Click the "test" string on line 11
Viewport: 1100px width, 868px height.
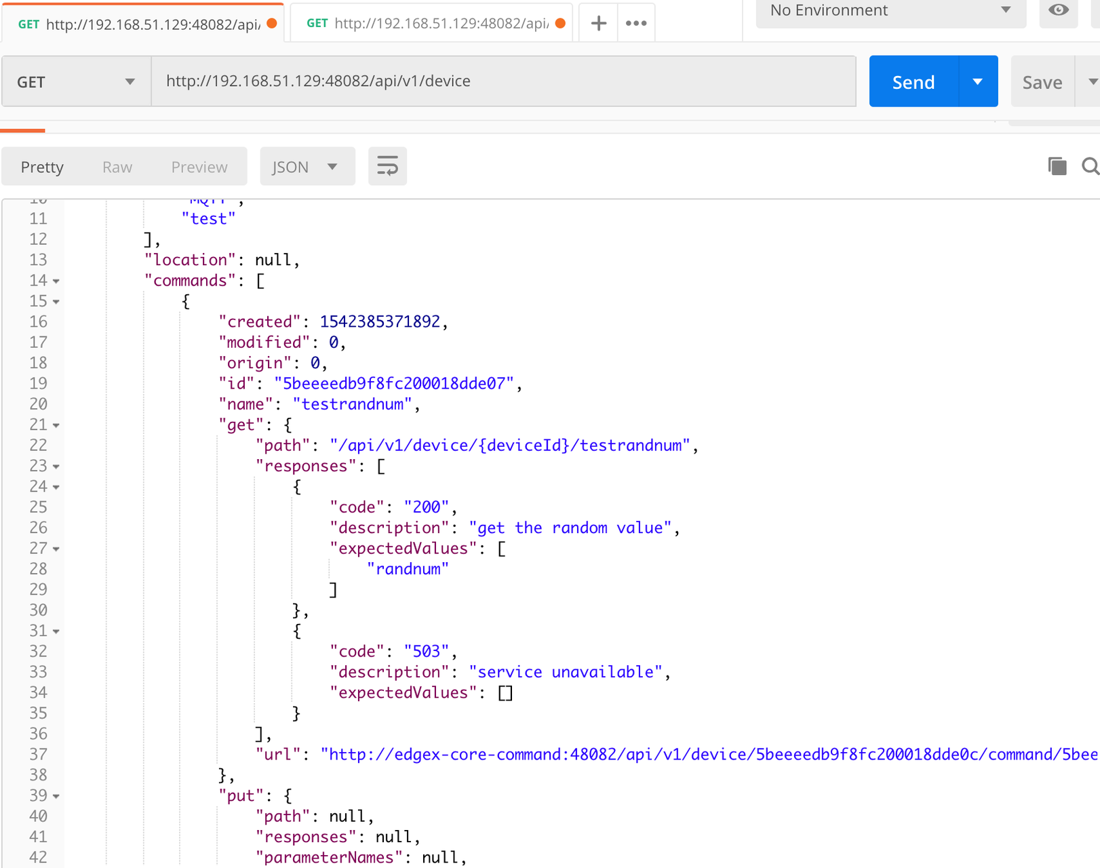coord(209,219)
